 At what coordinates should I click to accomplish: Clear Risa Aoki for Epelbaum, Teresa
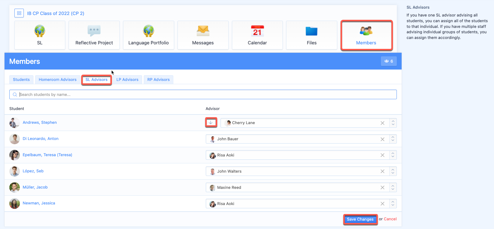point(382,155)
